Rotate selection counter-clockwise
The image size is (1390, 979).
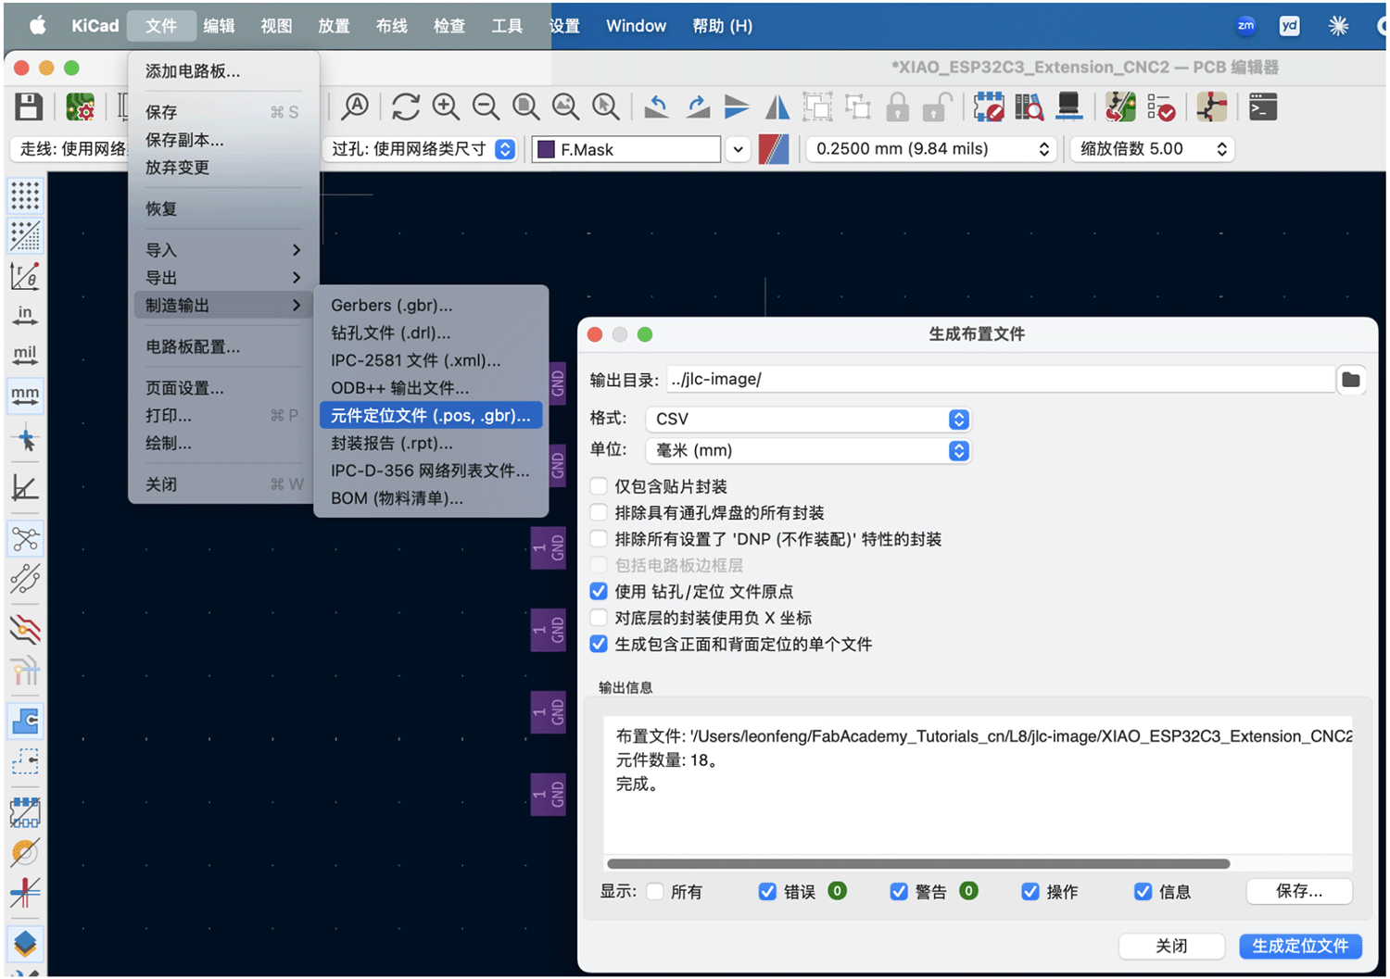point(657,107)
